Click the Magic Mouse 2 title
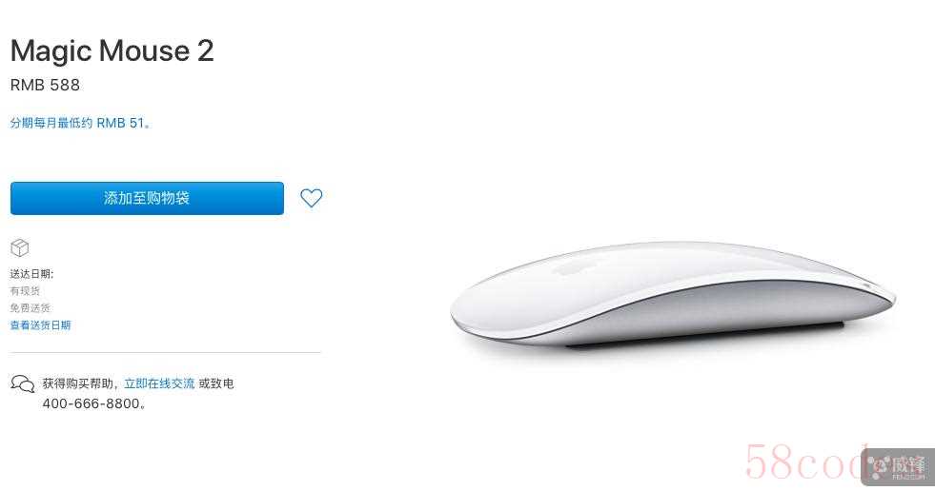935x491 pixels. point(112,50)
